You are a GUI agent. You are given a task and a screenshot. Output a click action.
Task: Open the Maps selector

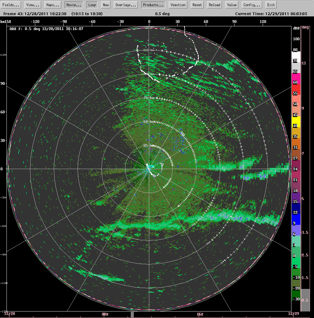(x=53, y=5)
